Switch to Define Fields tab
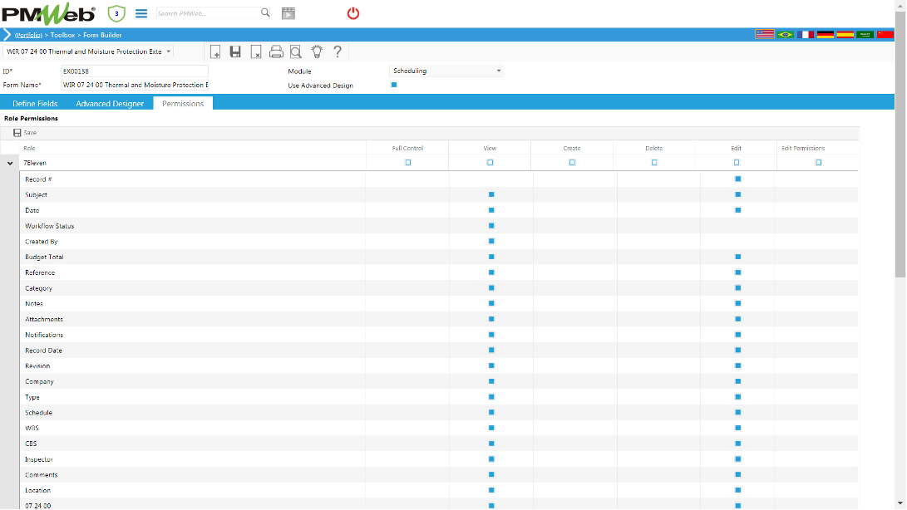 [35, 104]
